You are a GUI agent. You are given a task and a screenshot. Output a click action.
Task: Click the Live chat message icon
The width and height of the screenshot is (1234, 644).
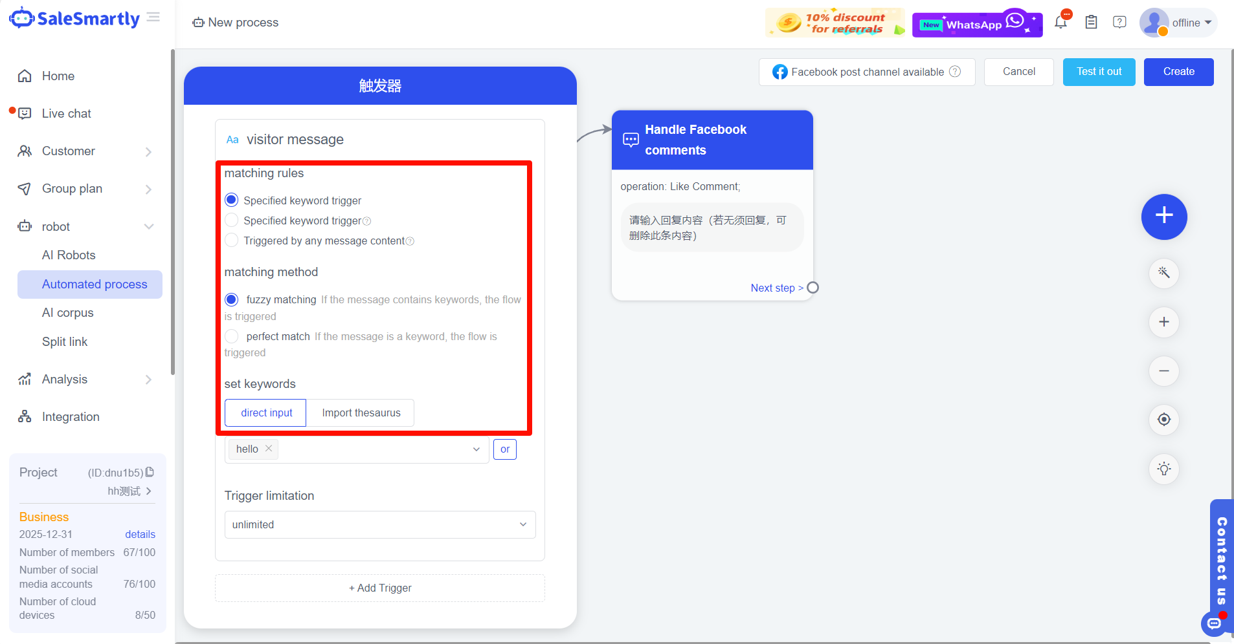click(25, 114)
